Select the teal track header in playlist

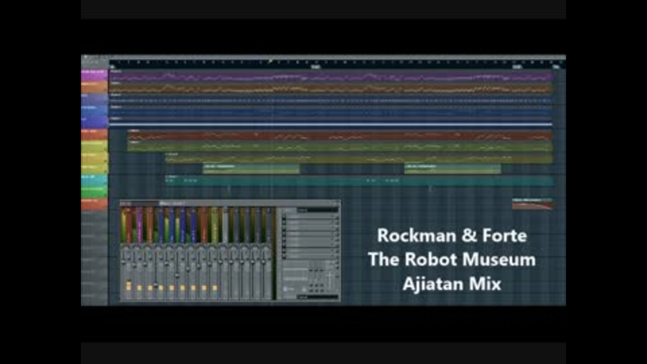(94, 180)
